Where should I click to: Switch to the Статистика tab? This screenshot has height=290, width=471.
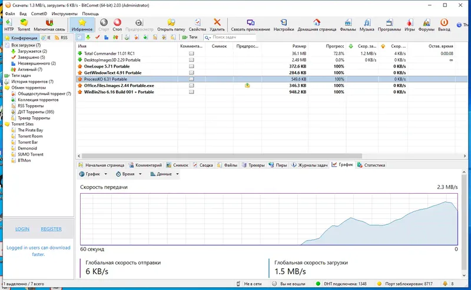372,165
